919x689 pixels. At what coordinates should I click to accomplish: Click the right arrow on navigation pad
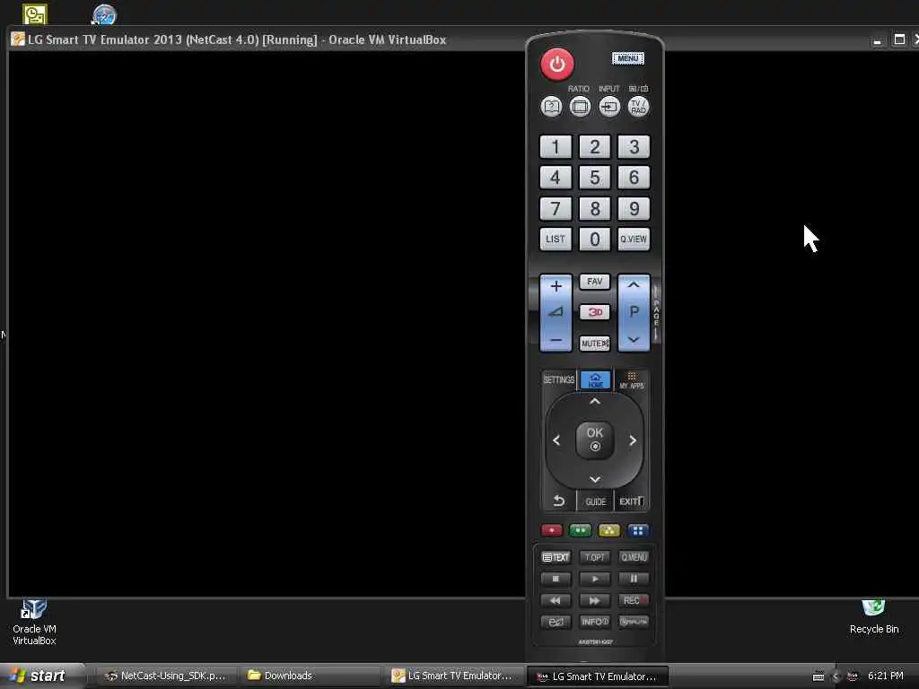click(x=633, y=440)
